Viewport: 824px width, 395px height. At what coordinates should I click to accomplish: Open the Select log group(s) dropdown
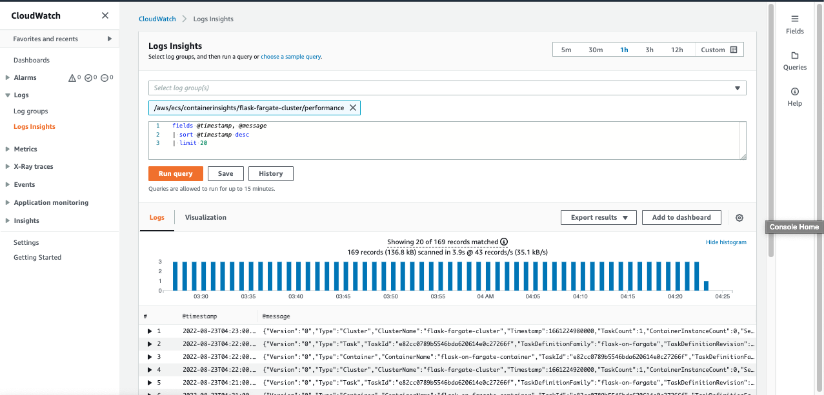click(x=447, y=88)
